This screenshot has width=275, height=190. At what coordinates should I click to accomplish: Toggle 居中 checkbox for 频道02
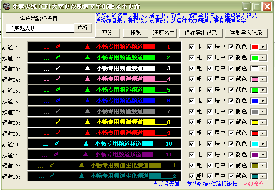pos(210,57)
